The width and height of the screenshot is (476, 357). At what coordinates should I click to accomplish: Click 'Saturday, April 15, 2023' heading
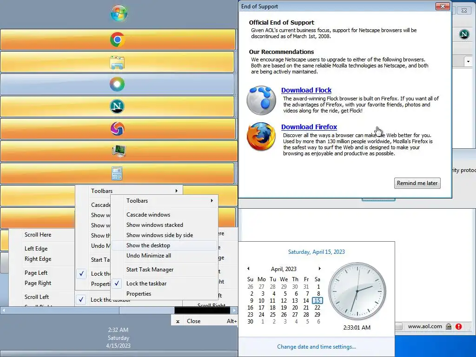(316, 251)
